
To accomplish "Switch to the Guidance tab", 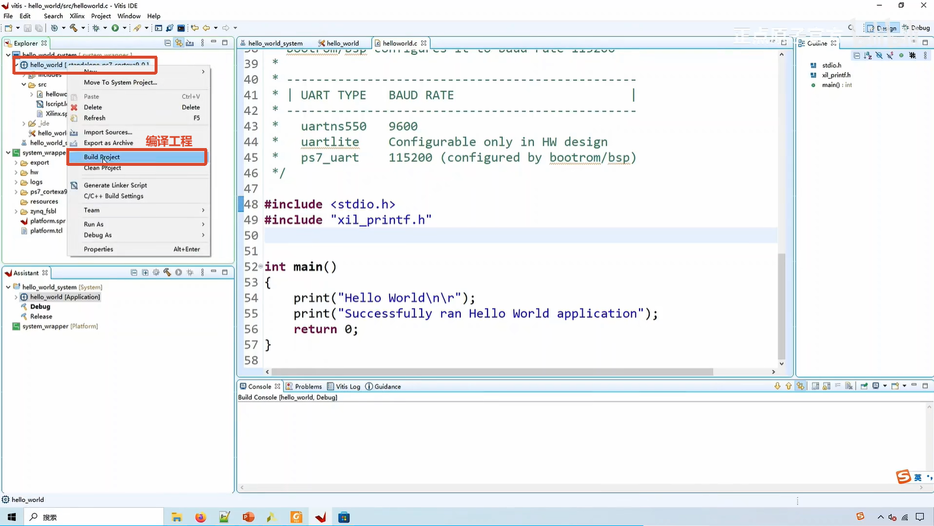I will [x=383, y=386].
